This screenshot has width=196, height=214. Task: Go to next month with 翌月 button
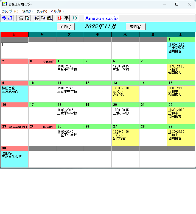136,27
